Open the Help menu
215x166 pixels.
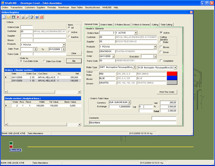(116, 7)
